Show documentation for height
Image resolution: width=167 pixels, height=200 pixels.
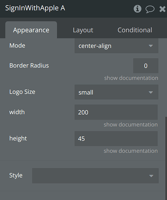click(131, 151)
